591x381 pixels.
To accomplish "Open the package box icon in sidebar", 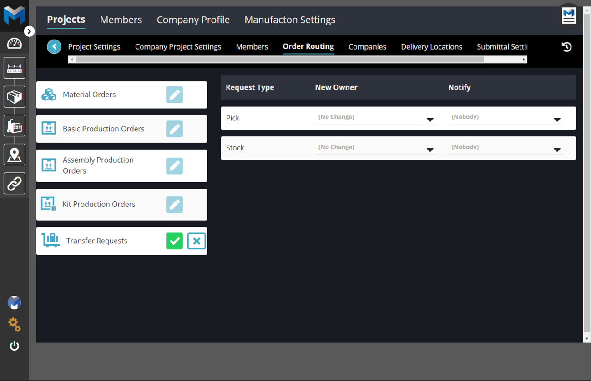I will (15, 97).
